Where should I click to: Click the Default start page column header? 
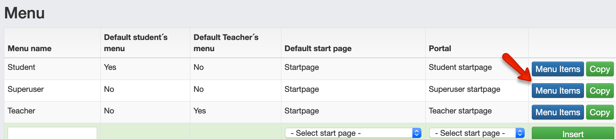coord(318,49)
